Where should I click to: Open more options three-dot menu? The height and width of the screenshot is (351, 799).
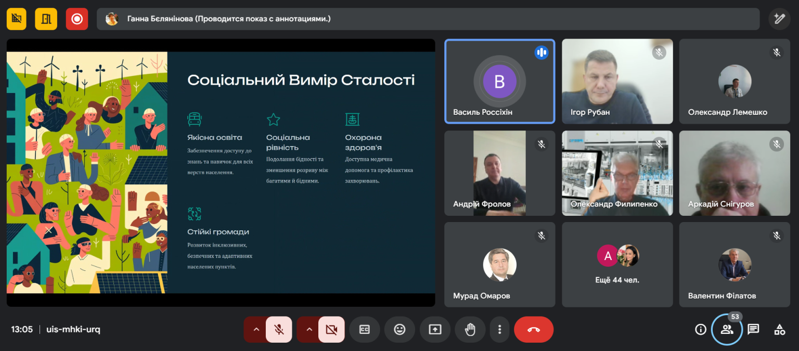(x=499, y=329)
